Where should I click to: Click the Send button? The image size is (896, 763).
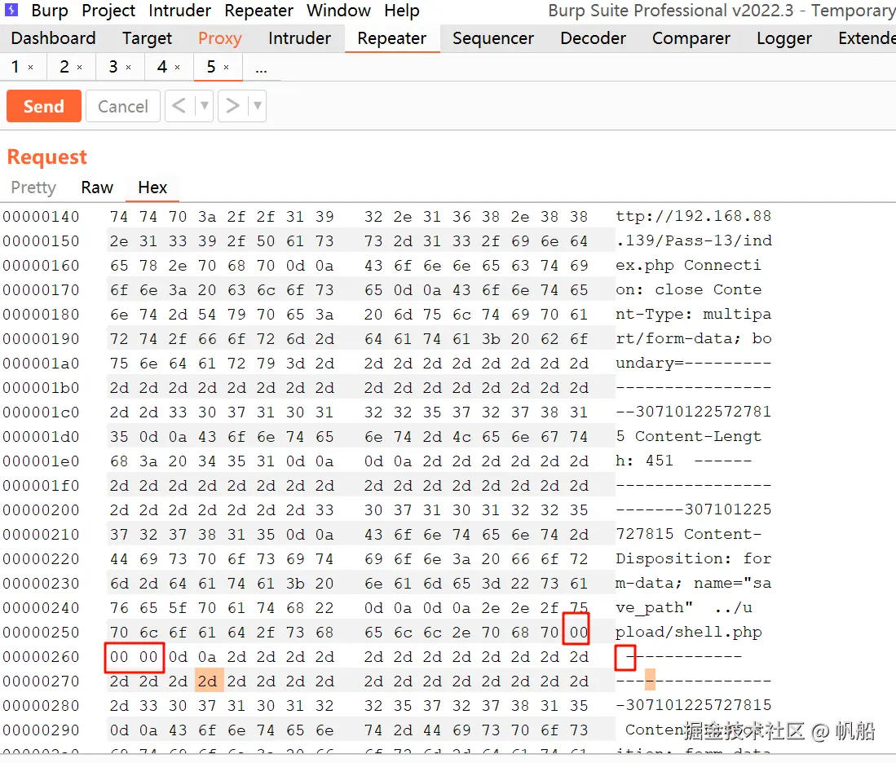click(x=44, y=106)
